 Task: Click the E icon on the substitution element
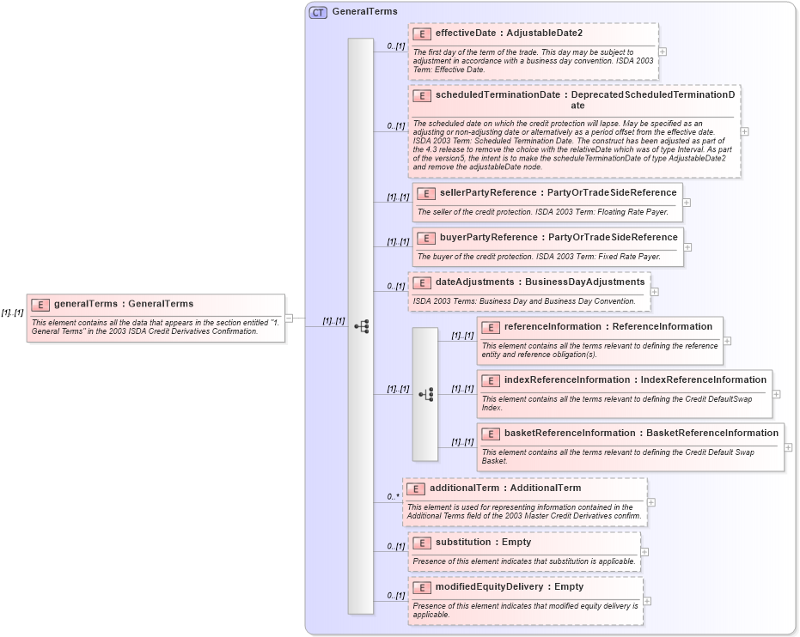point(422,543)
